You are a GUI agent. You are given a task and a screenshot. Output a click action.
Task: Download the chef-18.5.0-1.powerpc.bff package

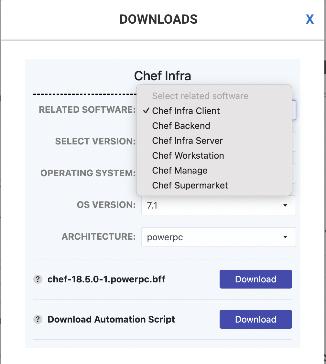pos(255,279)
